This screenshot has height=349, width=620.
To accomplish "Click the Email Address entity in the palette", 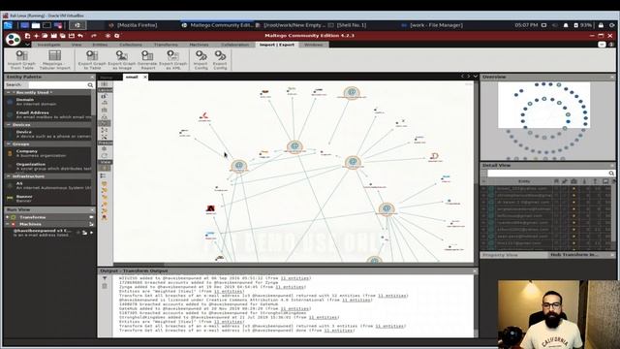I will coord(49,114).
